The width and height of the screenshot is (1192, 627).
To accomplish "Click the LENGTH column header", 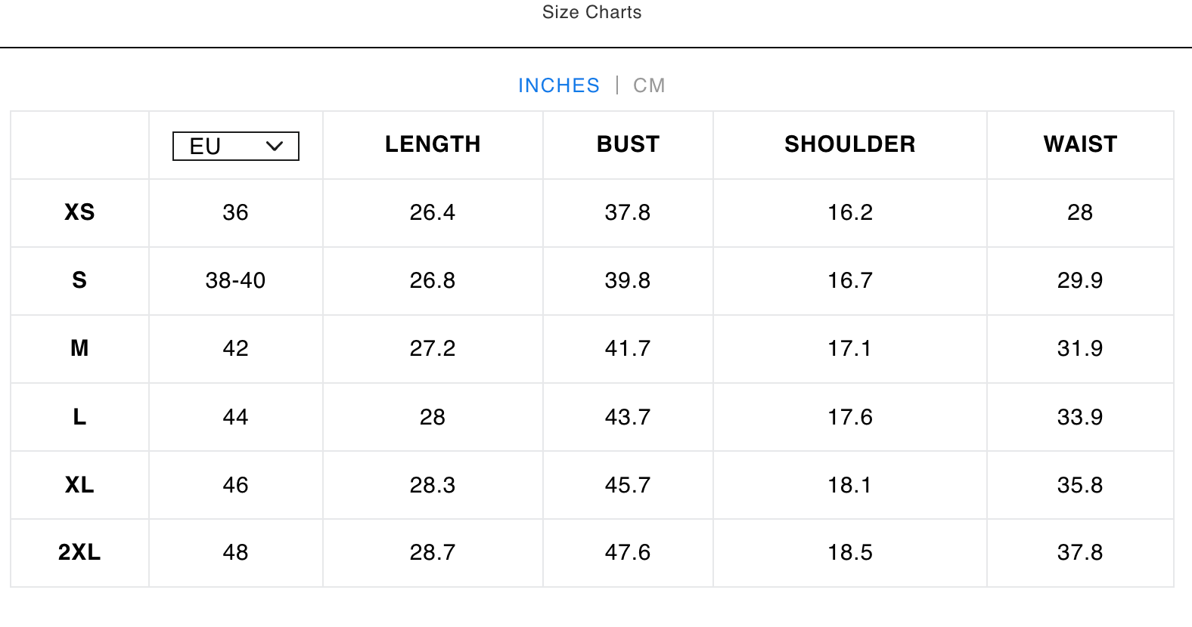I will point(433,144).
